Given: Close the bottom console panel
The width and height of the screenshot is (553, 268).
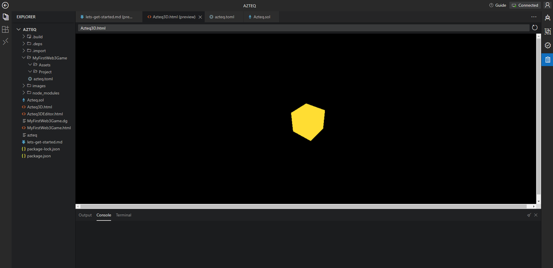Looking at the screenshot, I should coord(536,215).
